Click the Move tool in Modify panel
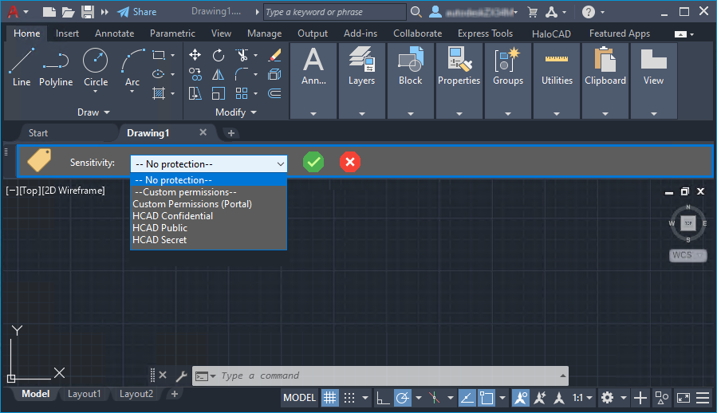This screenshot has width=717, height=413. pyautogui.click(x=195, y=55)
